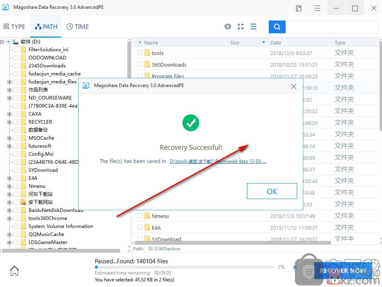Expand the CAXA tree folder
The width and height of the screenshot is (382, 287).
(9, 114)
